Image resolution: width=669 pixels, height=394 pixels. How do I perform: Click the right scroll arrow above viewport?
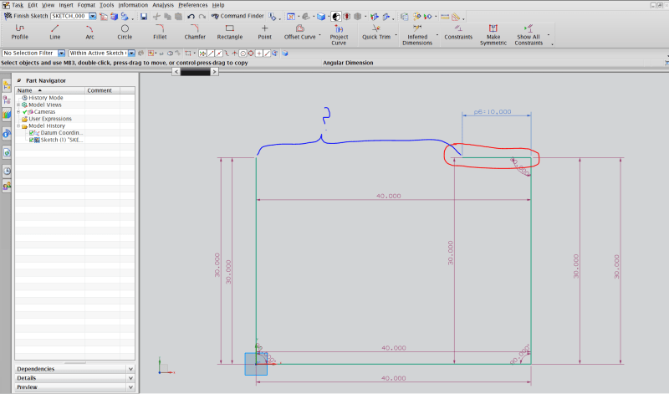click(215, 72)
